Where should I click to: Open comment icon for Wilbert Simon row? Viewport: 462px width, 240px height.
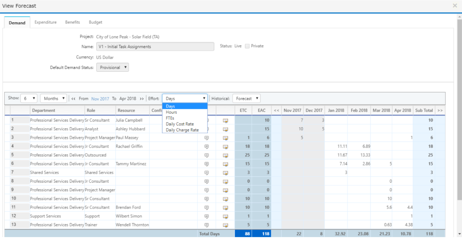(x=206, y=216)
